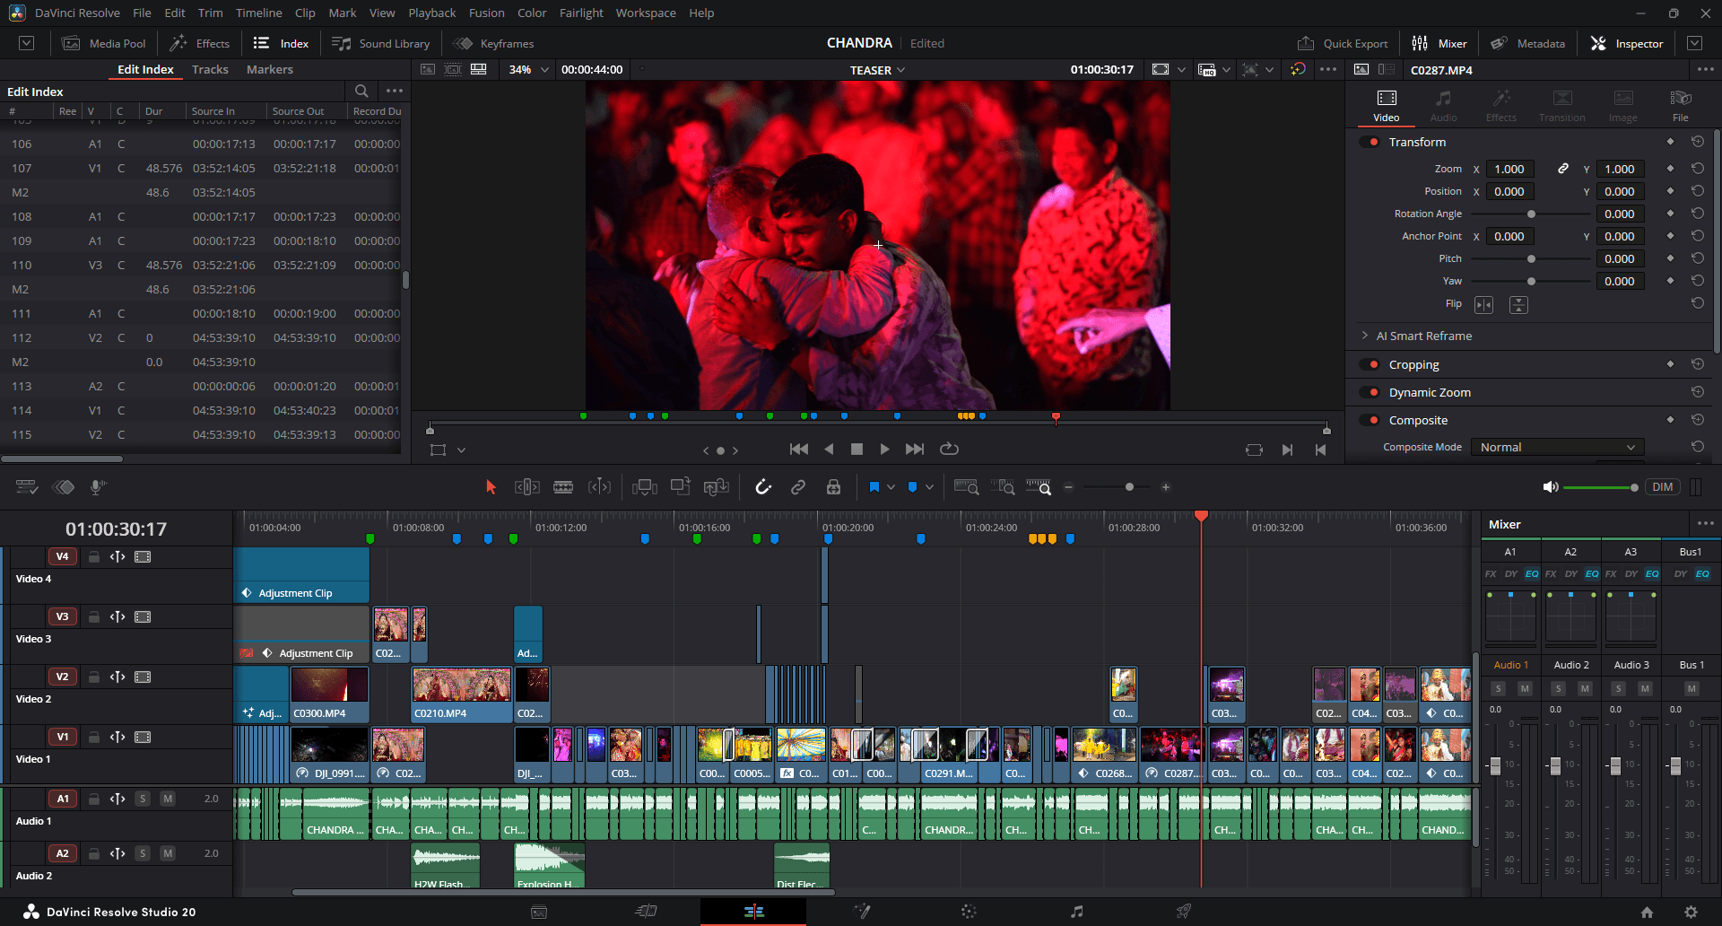Open the Effects panel

(x=200, y=43)
